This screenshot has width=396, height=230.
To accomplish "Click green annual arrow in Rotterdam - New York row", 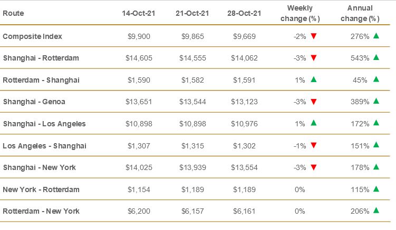I will point(376,211).
